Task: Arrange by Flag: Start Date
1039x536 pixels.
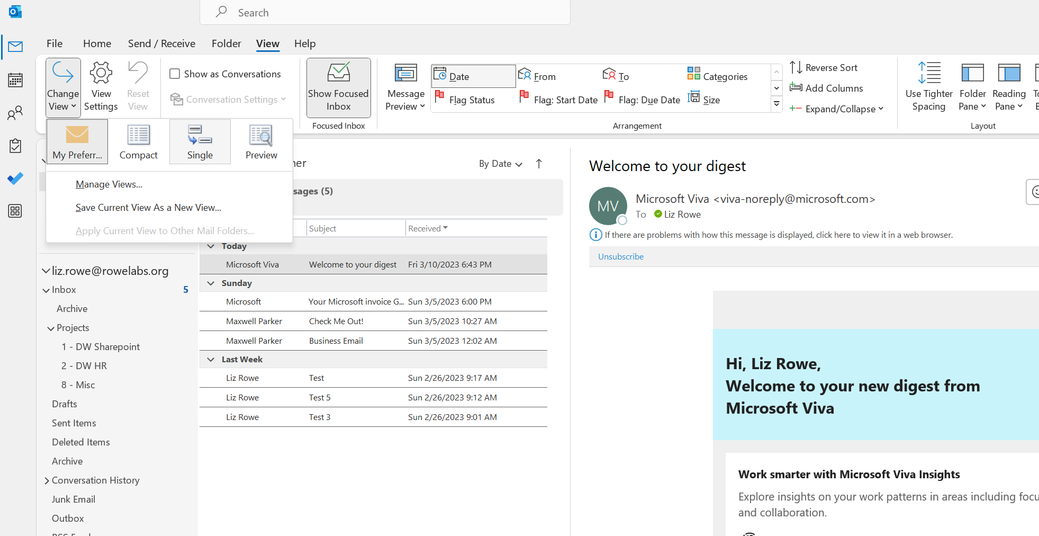Action: 558,100
